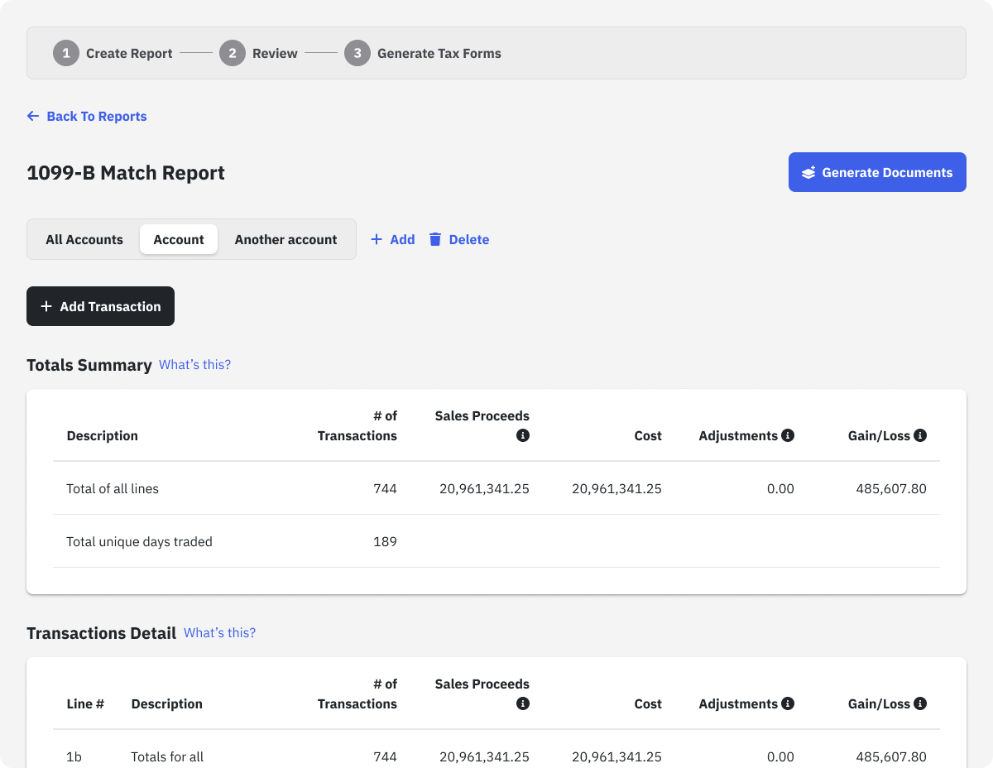Click the info icon beside Adjustments in Totals Summary
Screen dimensions: 993x768
coord(789,435)
